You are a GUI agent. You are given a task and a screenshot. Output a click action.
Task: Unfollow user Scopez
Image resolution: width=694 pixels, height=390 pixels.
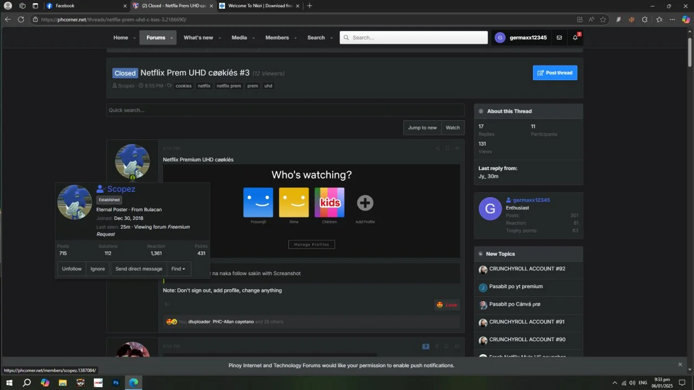coord(72,269)
